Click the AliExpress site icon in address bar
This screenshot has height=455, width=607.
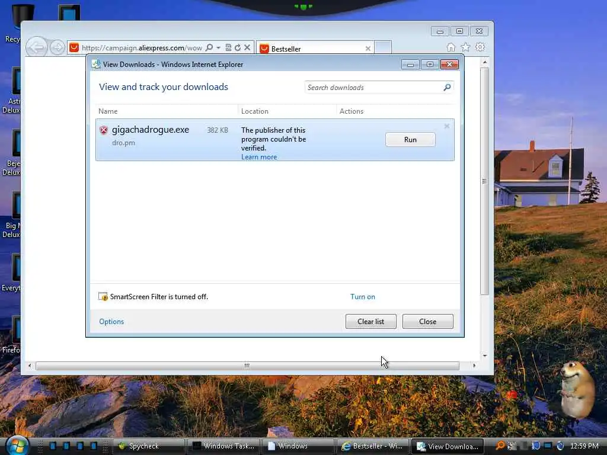point(74,47)
